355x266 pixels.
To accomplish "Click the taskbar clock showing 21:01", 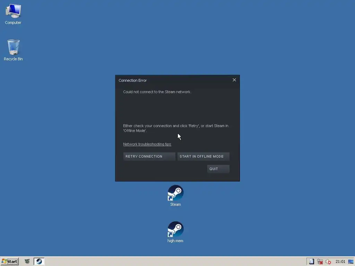I will pos(340,262).
